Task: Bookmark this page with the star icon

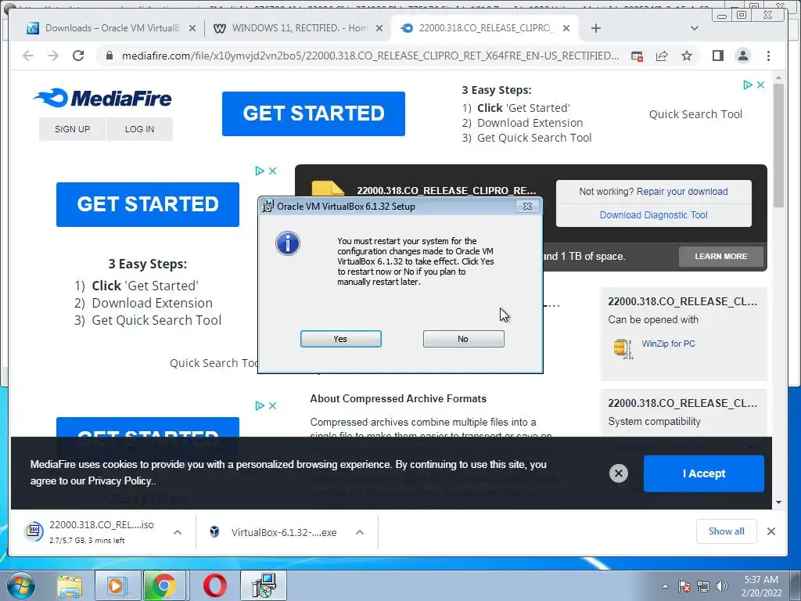Action: 687,56
